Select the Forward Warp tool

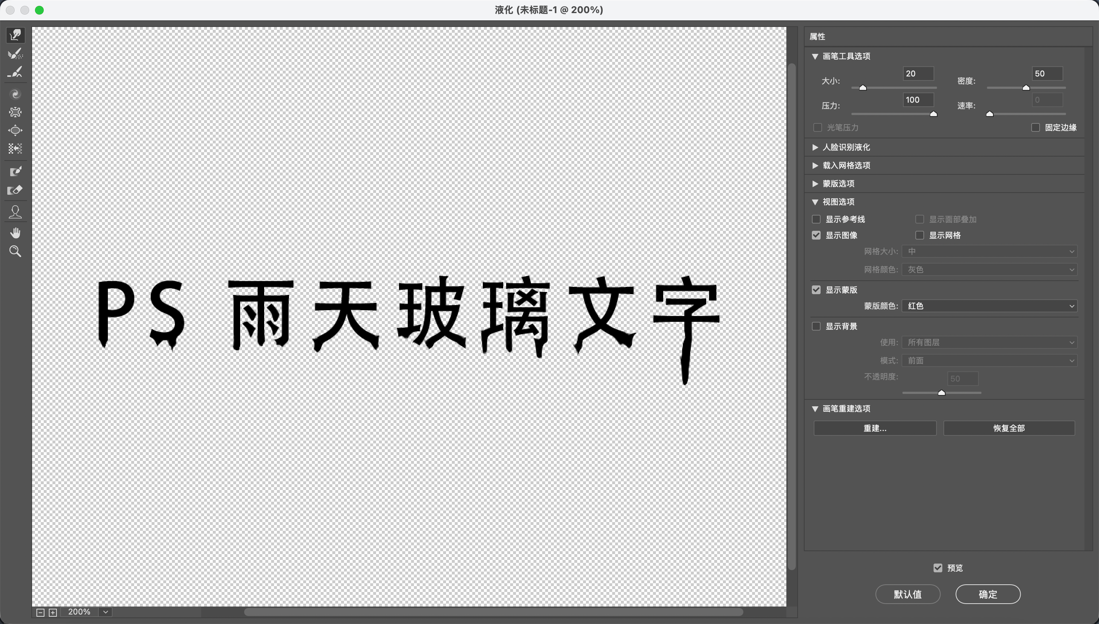[x=15, y=35]
